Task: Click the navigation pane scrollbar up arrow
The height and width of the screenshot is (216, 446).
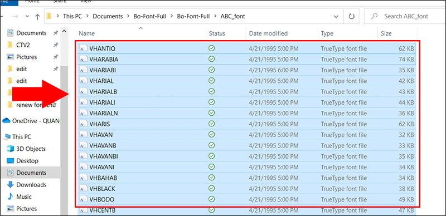Action: pos(64,31)
